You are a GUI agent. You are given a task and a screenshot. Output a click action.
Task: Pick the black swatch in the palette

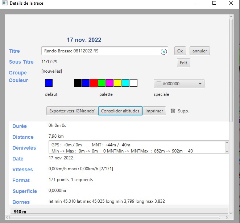pyautogui.click(x=78, y=83)
